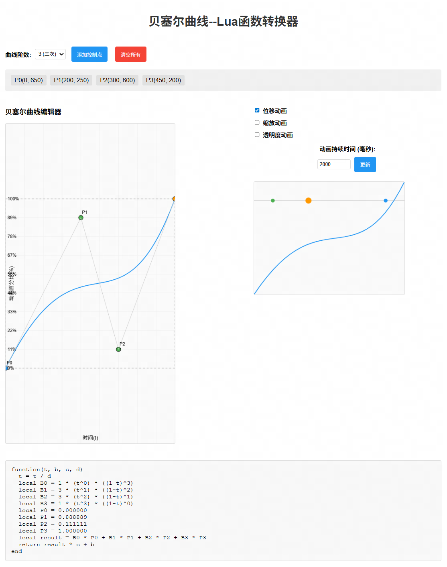Click inside the generated Lua code block

pyautogui.click(x=223, y=510)
